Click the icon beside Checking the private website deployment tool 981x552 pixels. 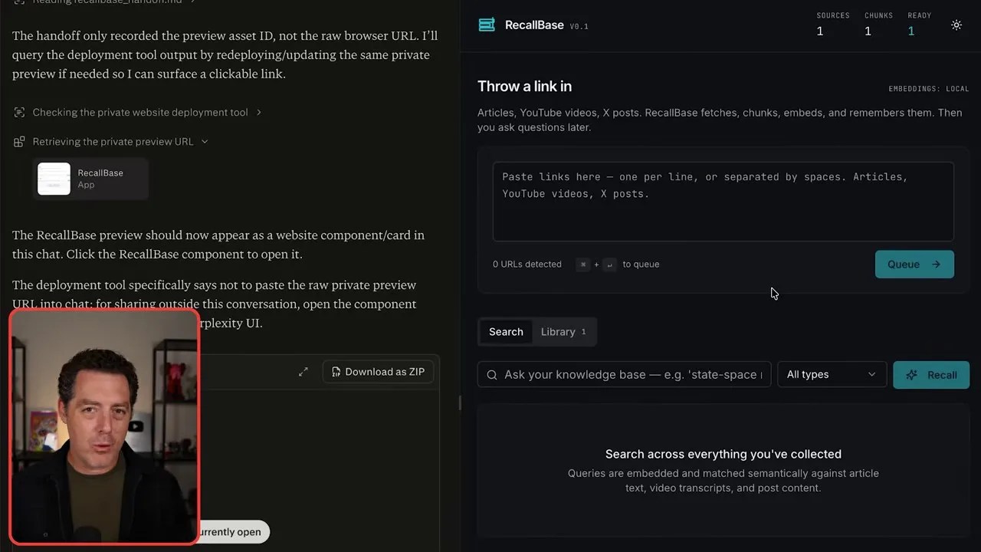pos(19,113)
